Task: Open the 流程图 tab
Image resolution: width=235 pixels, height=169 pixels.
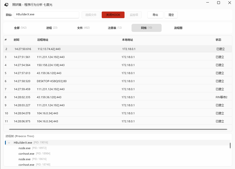Action: tap(178, 28)
